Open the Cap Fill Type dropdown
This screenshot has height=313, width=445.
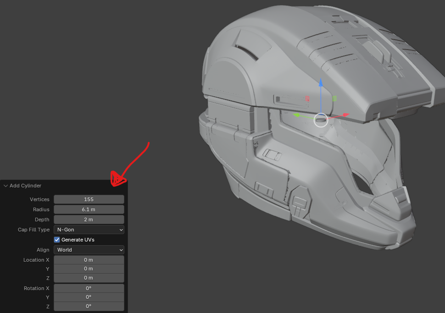(x=89, y=230)
